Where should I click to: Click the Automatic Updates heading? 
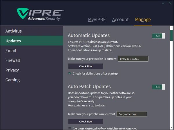[89, 35]
